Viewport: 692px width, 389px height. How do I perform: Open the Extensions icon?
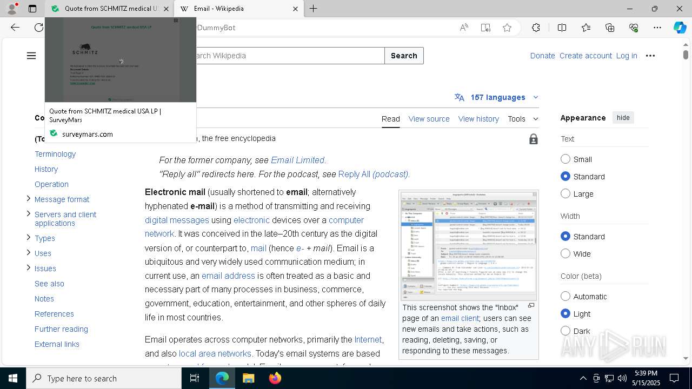[536, 28]
